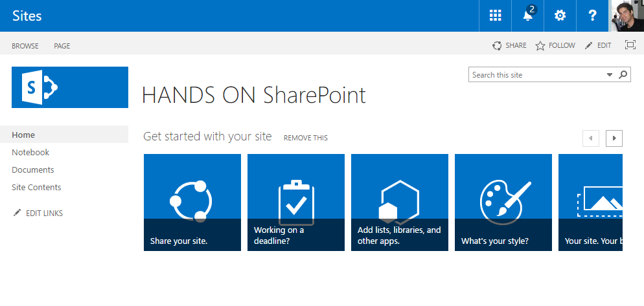The width and height of the screenshot is (644, 306).
Task: Click the search magnifier icon
Action: point(623,75)
